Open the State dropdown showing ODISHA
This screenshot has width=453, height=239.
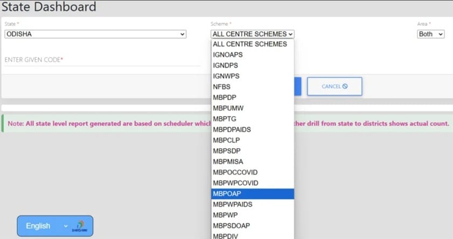(x=95, y=34)
